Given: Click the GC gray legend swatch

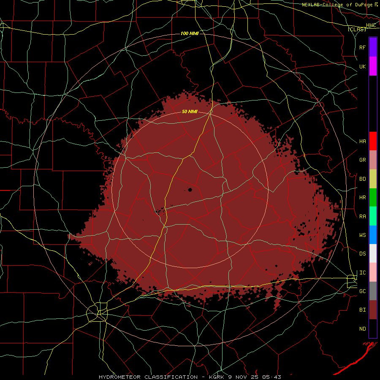Looking at the screenshot, I should (x=373, y=291).
